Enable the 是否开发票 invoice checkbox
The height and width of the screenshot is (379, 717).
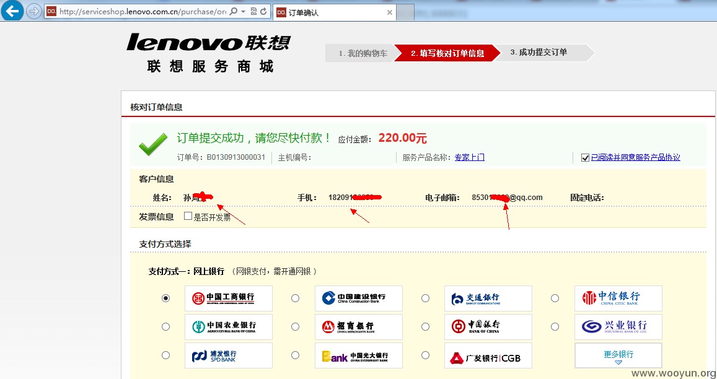(x=188, y=216)
